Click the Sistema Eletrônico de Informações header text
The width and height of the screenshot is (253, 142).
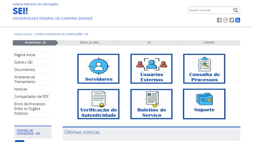pos(36,4)
